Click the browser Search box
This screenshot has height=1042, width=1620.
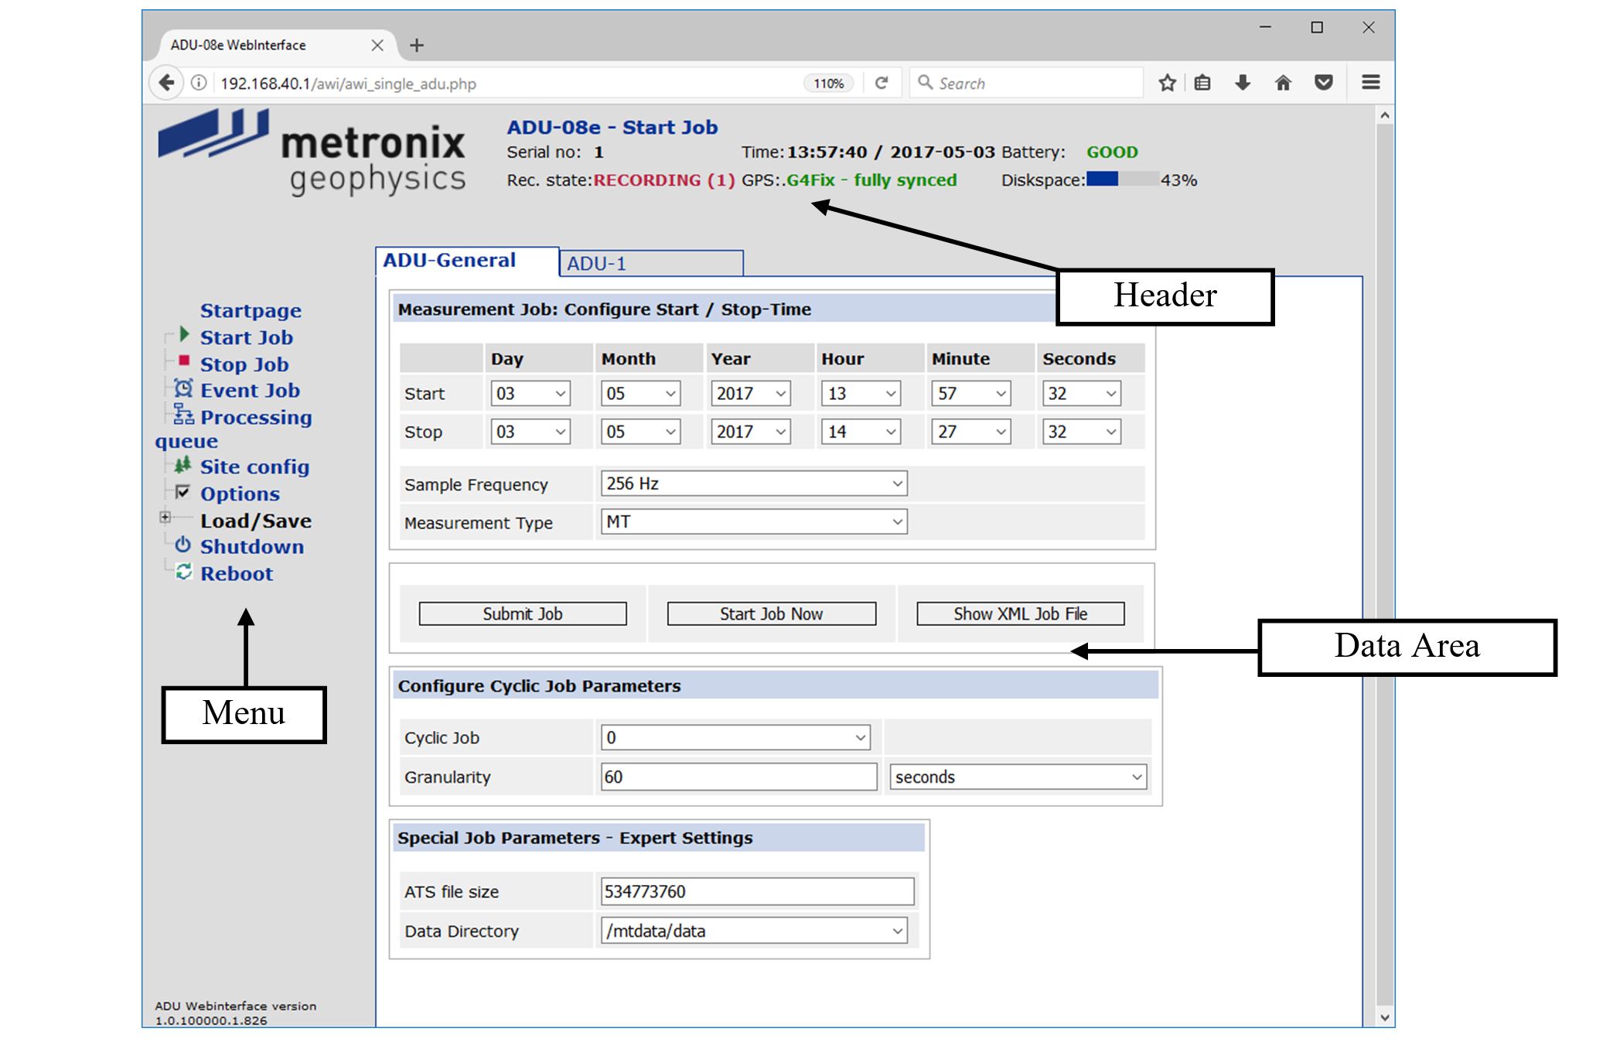tap(1027, 83)
